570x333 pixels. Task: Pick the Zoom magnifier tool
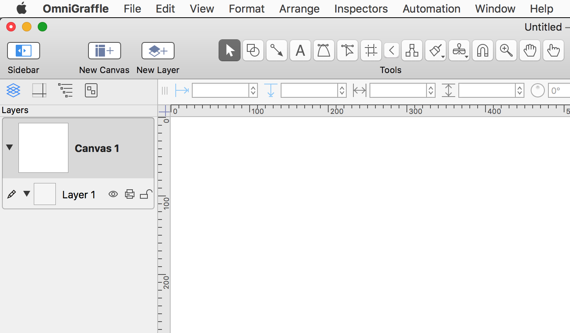coord(506,51)
